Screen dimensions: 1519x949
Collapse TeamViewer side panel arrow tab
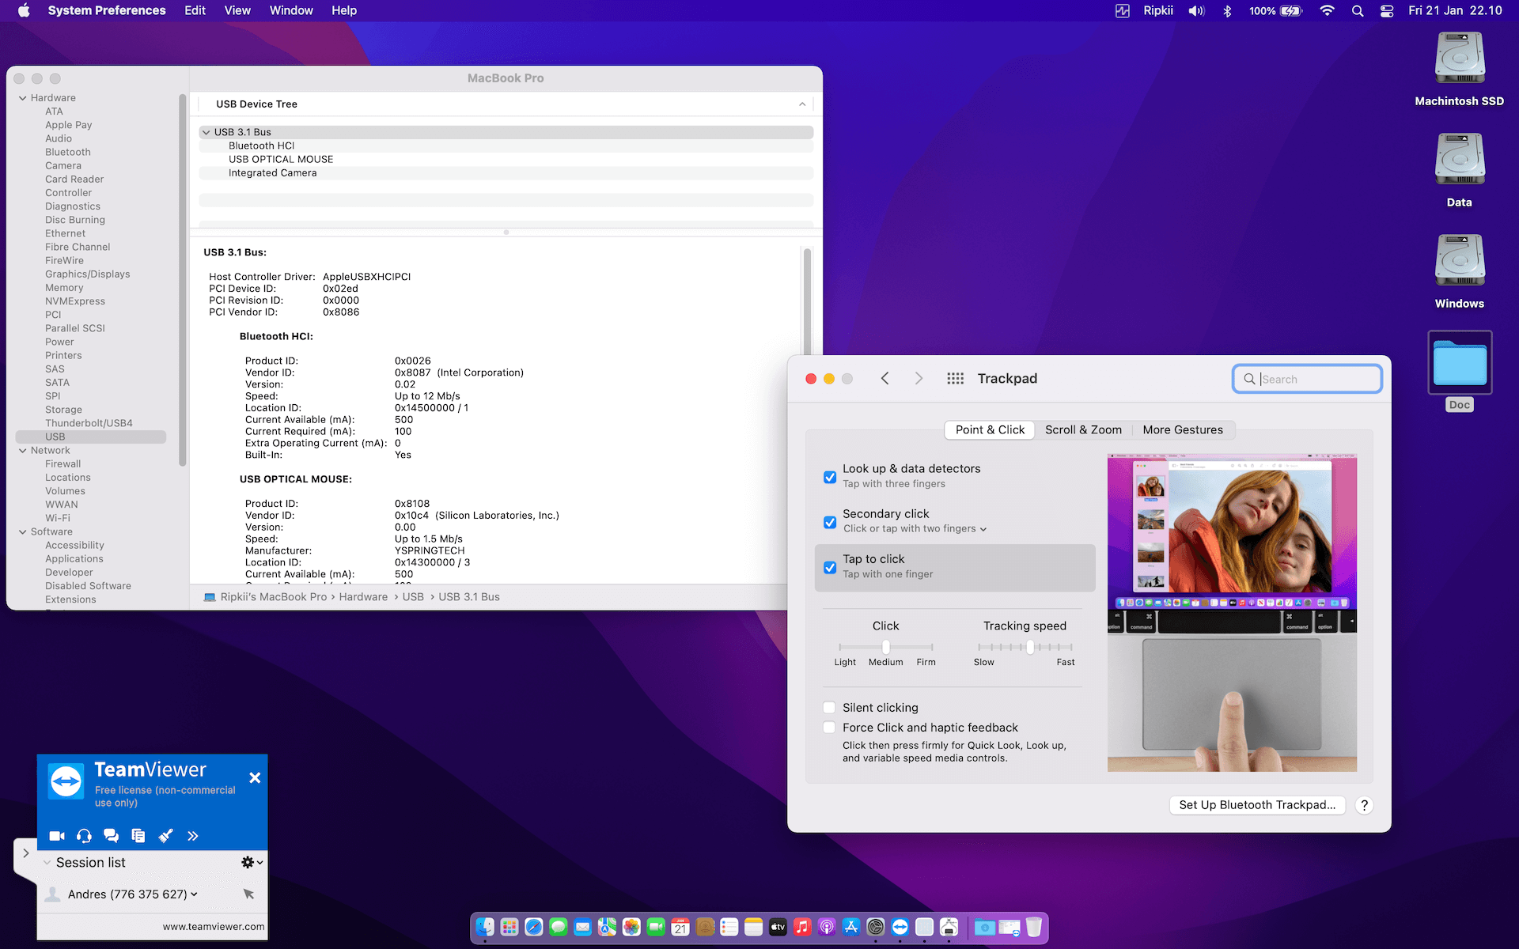pos(25,853)
